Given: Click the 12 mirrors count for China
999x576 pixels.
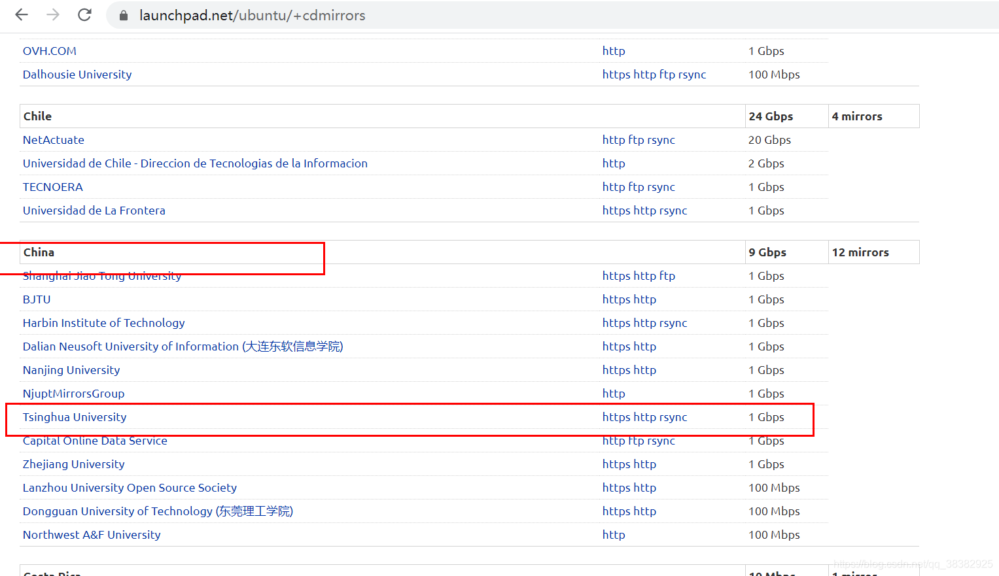Looking at the screenshot, I should pos(860,252).
